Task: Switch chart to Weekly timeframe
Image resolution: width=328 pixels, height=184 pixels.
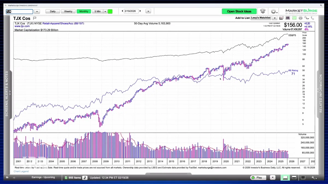Action: [68, 11]
